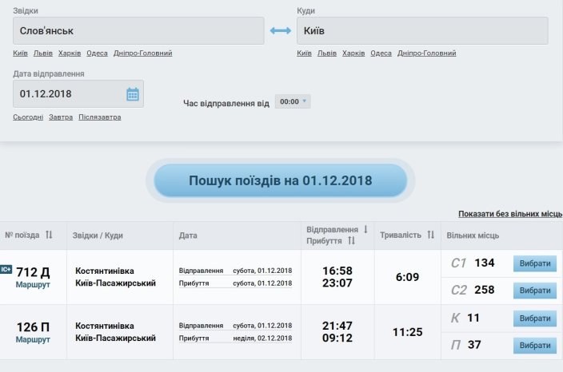Click the duration value 11:25

[407, 332]
